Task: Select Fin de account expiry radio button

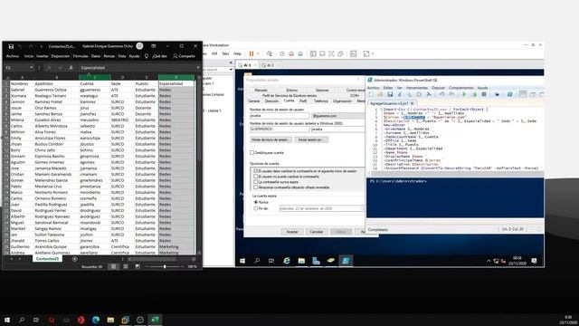Action: click(x=255, y=209)
